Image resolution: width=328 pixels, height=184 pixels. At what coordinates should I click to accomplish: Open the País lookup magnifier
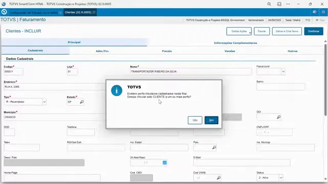(x=214, y=148)
